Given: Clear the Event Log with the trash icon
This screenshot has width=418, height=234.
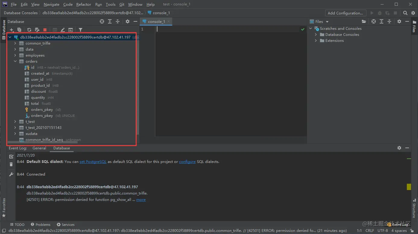Looking at the screenshot, I should coord(11,164).
